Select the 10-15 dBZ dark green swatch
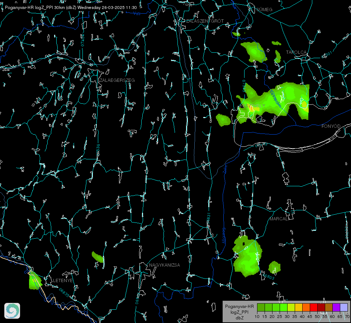Viewport: 351px width, 323px height. click(x=261, y=307)
